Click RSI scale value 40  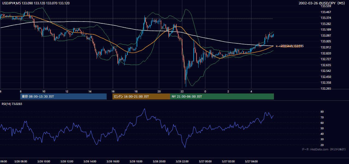click(322, 134)
